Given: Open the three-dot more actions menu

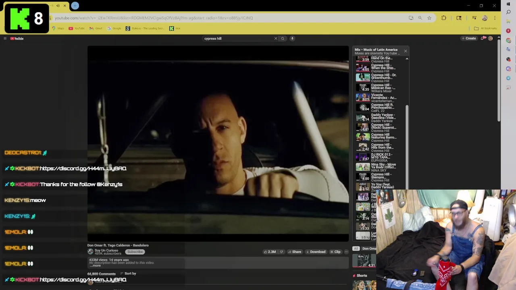Looking at the screenshot, I should click(x=346, y=252).
